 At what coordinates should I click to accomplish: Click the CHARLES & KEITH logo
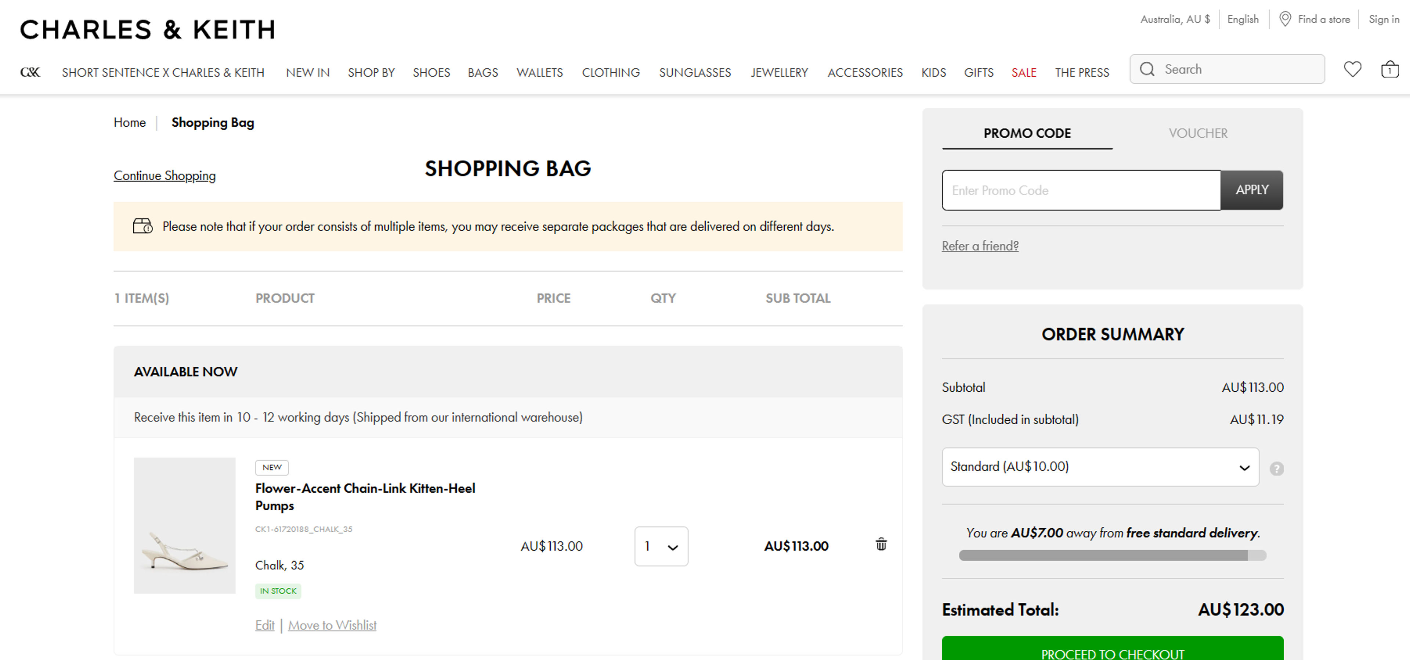148,30
